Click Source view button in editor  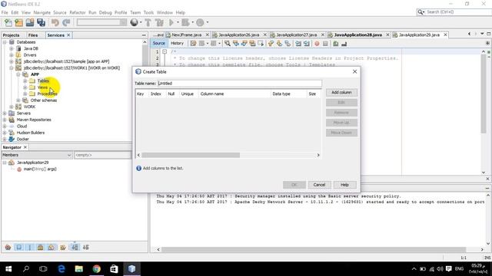pyautogui.click(x=159, y=43)
